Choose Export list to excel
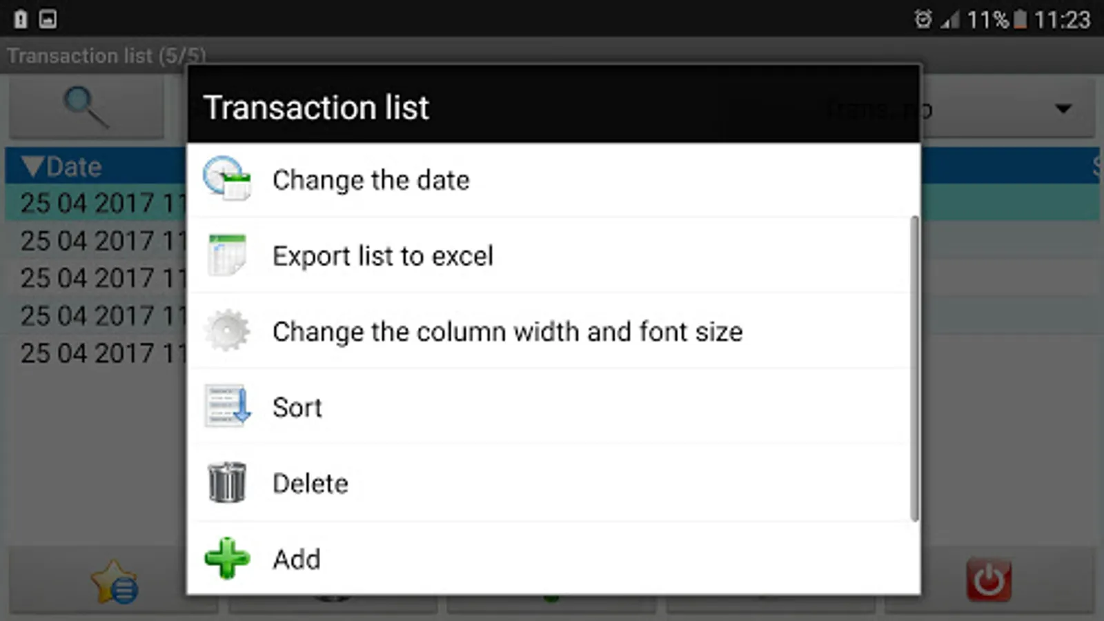The image size is (1104, 621). pos(382,256)
